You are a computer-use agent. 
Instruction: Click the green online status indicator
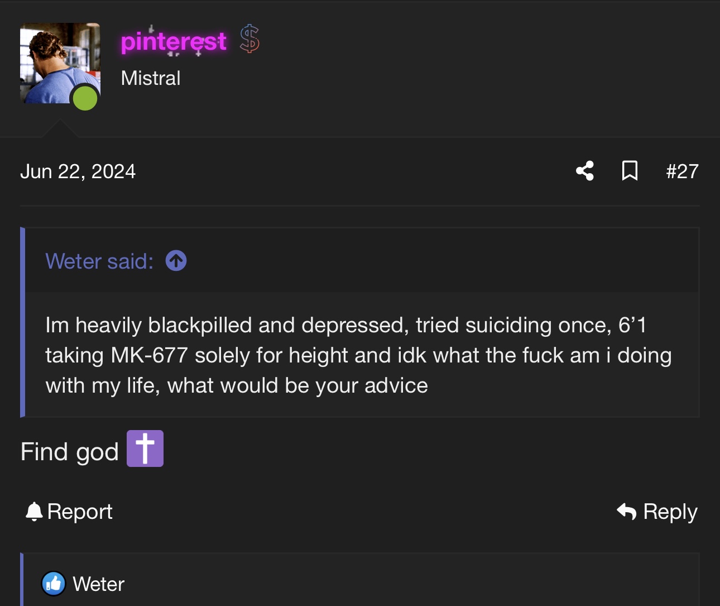click(85, 98)
